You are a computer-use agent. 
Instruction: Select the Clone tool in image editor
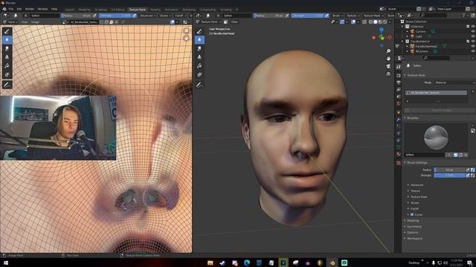(7, 57)
